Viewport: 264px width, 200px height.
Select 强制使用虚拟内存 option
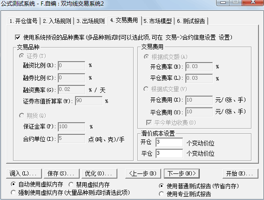(x=13, y=193)
